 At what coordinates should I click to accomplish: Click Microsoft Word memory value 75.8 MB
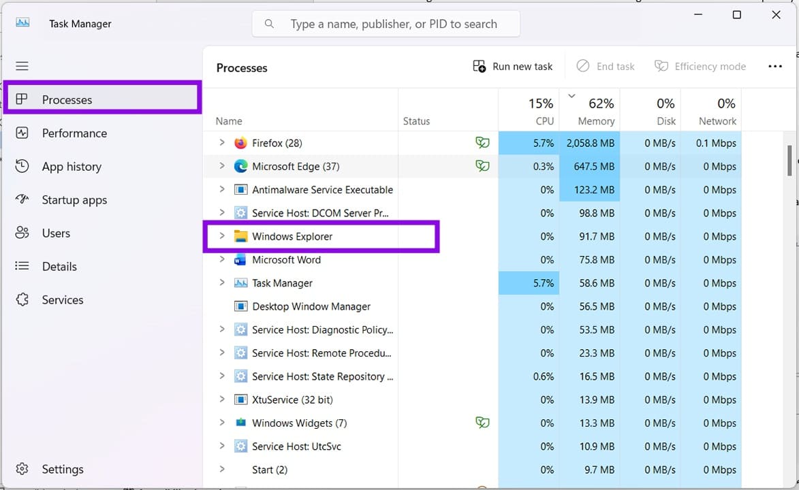point(597,260)
